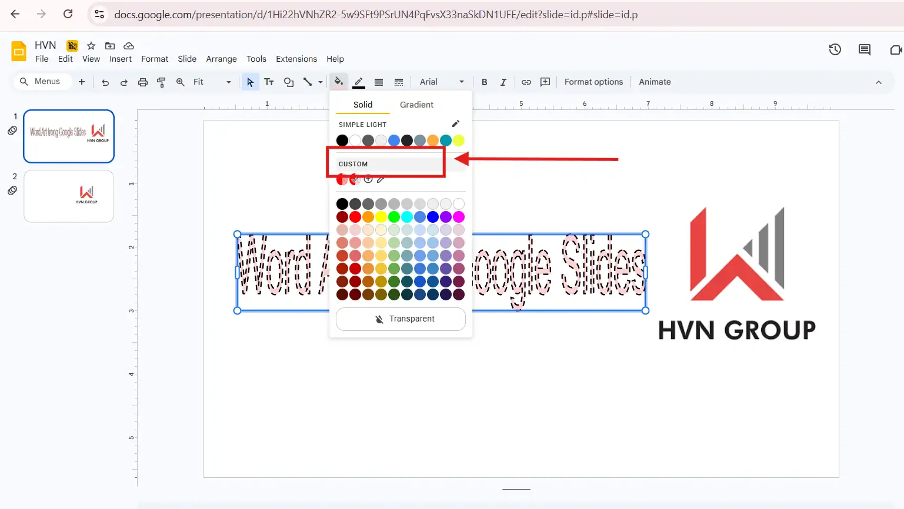This screenshot has height=509, width=904.
Task: Edit the Simple Light theme colors pencil
Action: [x=455, y=124]
